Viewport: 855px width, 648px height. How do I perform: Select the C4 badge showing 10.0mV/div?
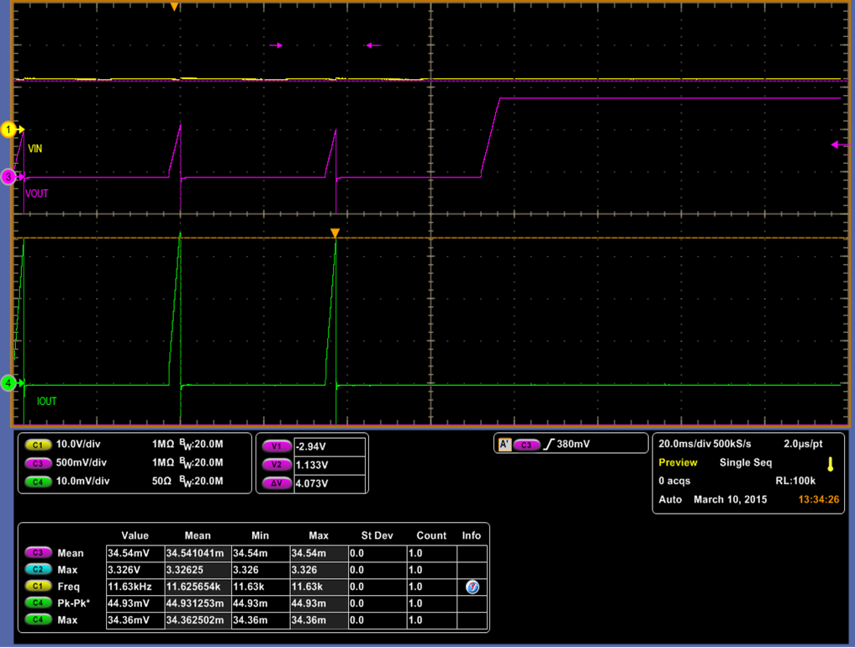point(38,482)
